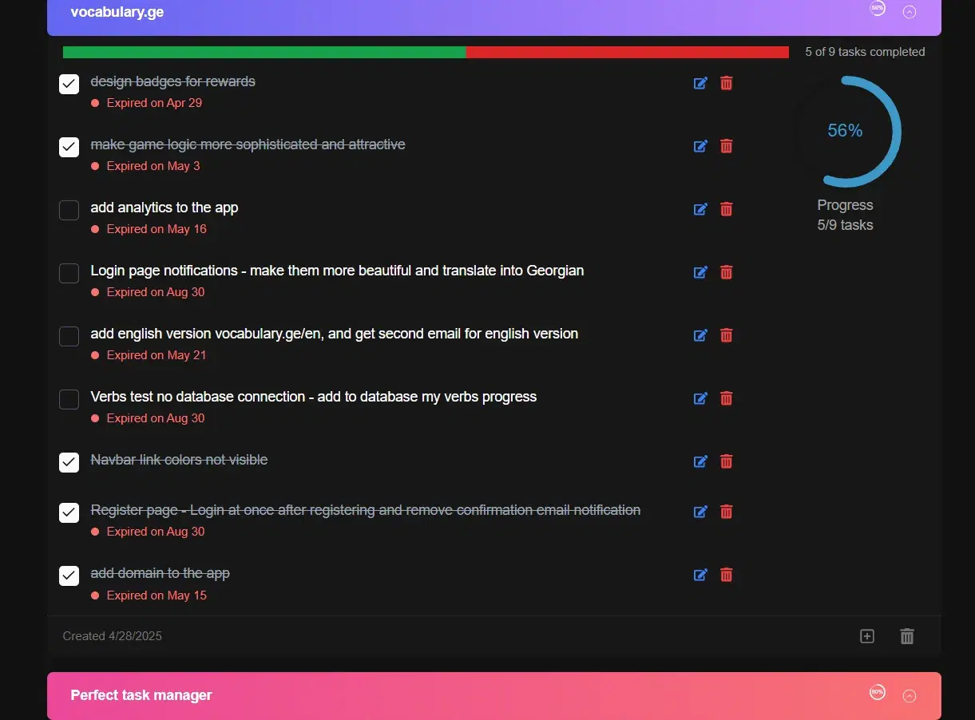Delete the 'design badges for rewards' task
The image size is (975, 720).
727,83
